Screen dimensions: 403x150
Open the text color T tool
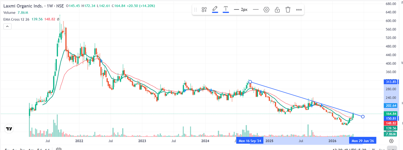tap(226, 10)
